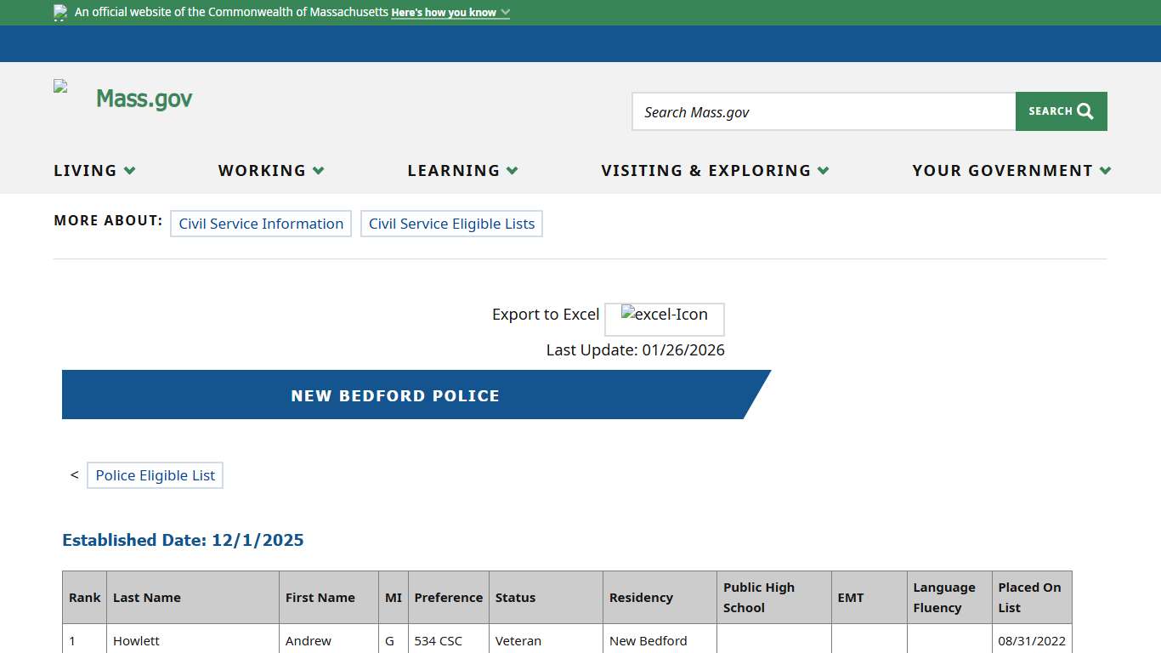Screen dimensions: 1161x653
Task: Click the chevron next to LIVING
Action: pyautogui.click(x=129, y=170)
